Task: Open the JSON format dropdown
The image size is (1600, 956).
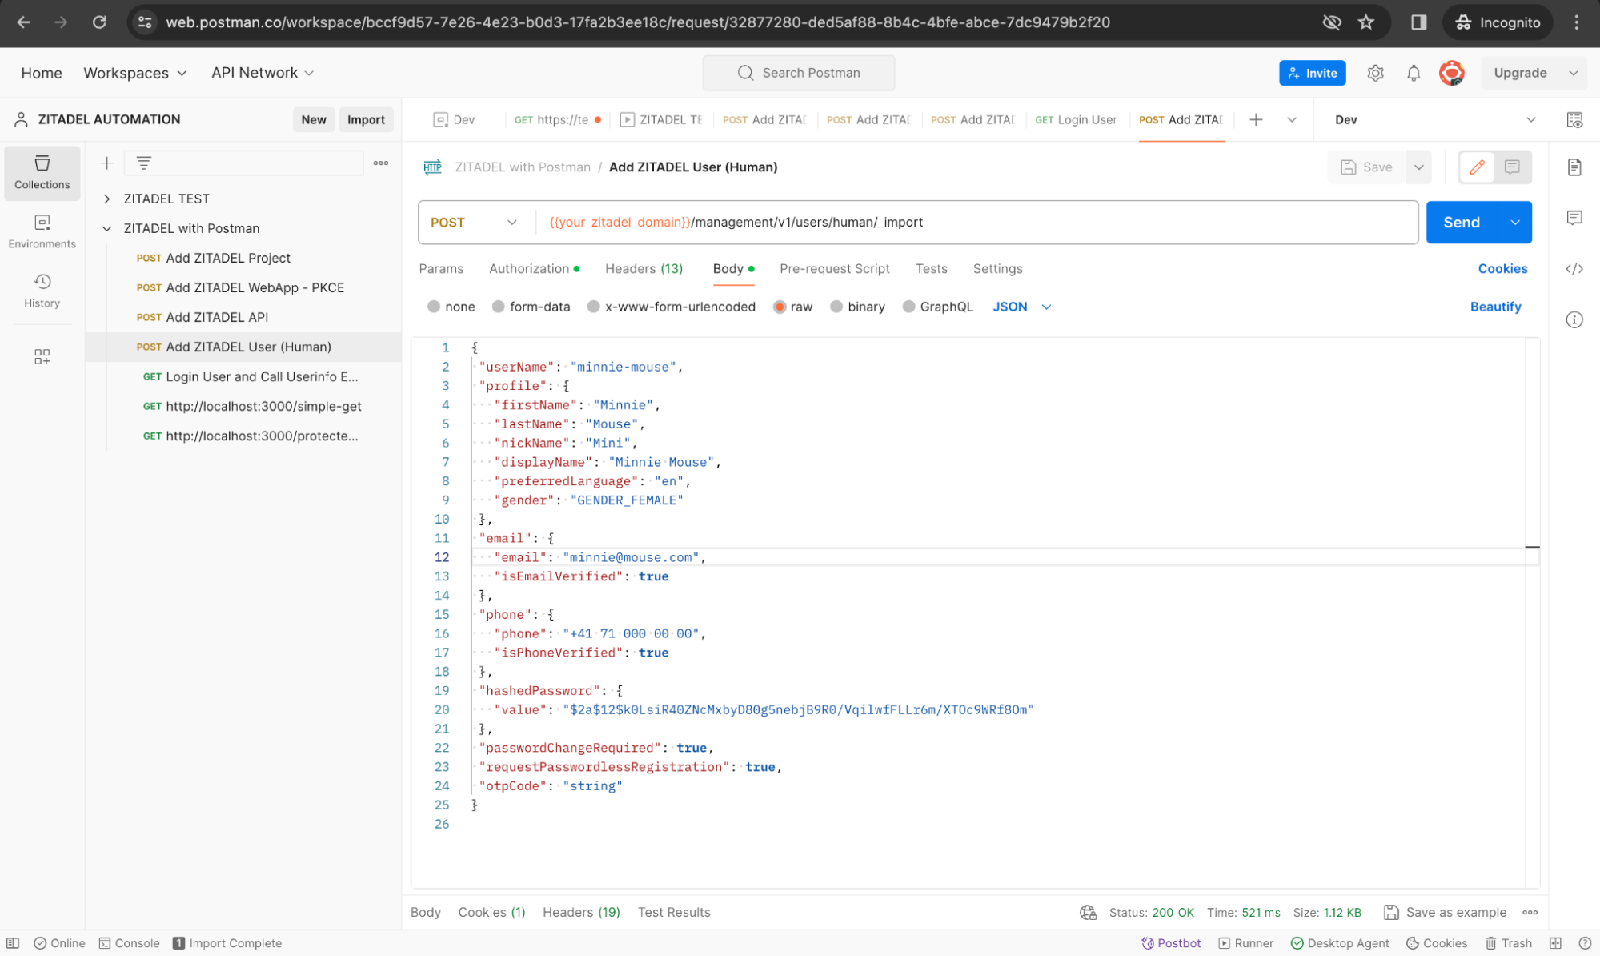Action: pos(1022,307)
